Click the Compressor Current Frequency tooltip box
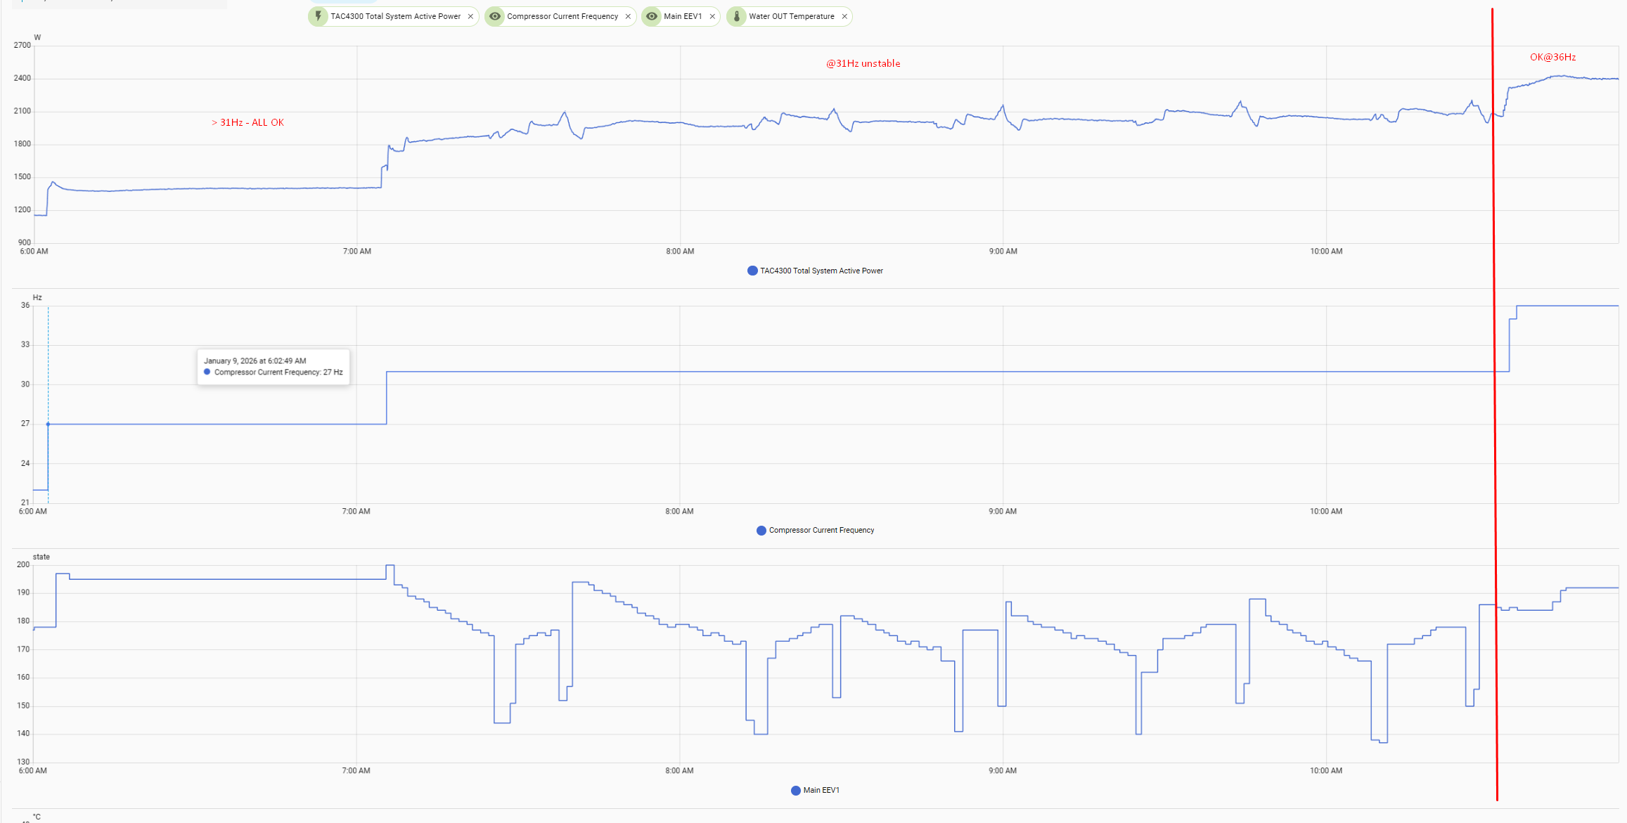This screenshot has width=1627, height=823. [274, 367]
